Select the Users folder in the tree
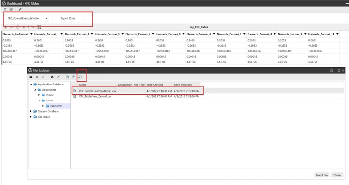Screen dimensions: 349x185 pyautogui.click(x=50, y=101)
